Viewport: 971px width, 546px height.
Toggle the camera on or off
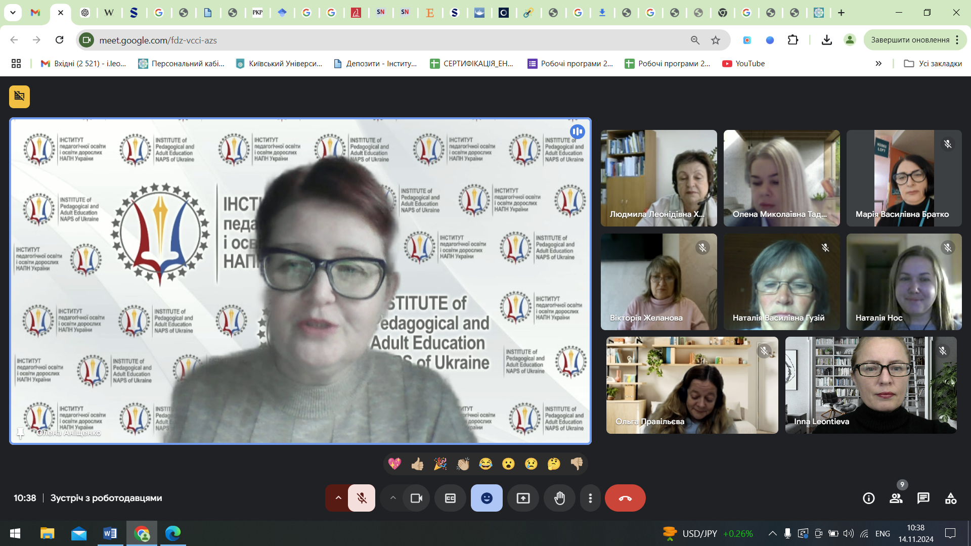click(416, 498)
